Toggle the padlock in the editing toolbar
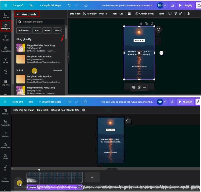Viewport: 201px width, 192px height. pos(180,14)
